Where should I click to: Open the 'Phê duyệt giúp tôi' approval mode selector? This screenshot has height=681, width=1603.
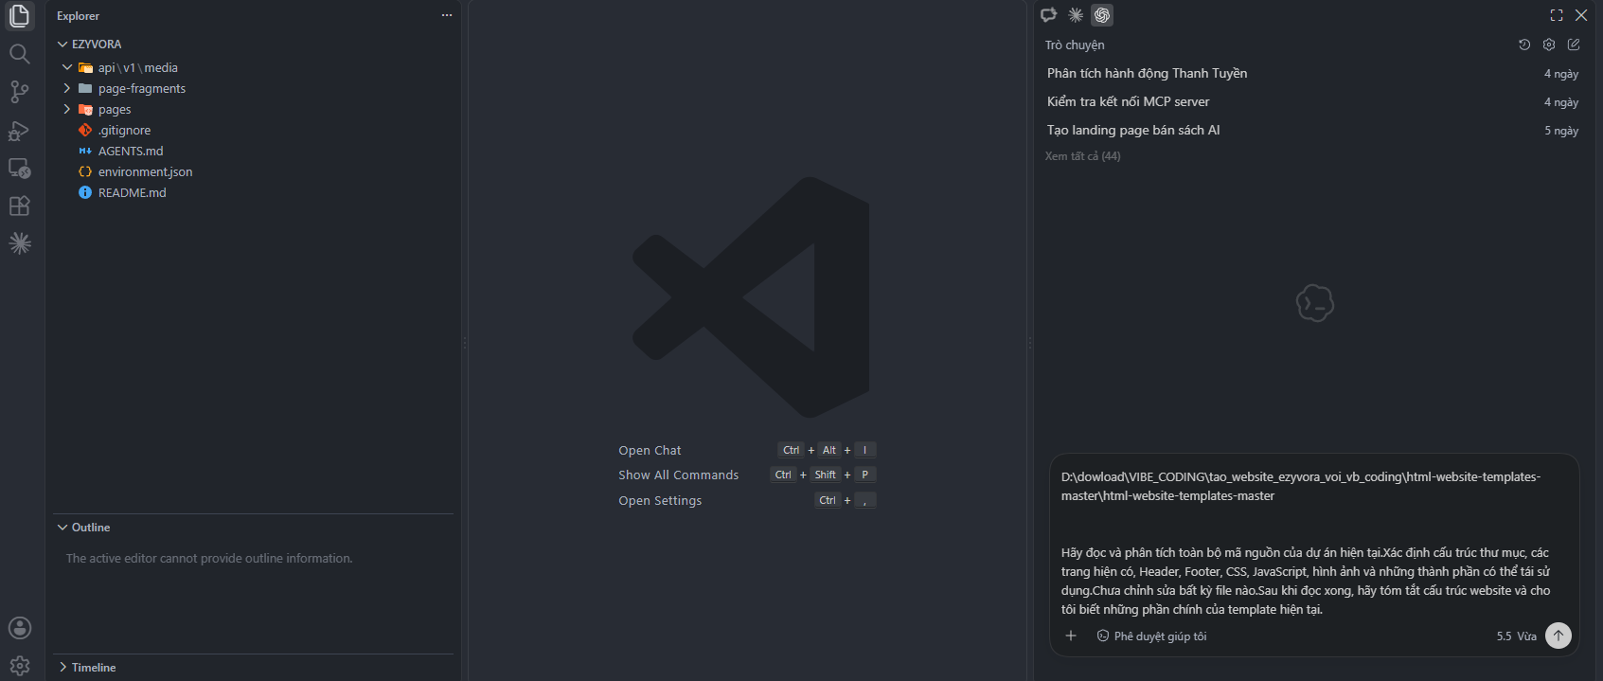[x=1151, y=636]
